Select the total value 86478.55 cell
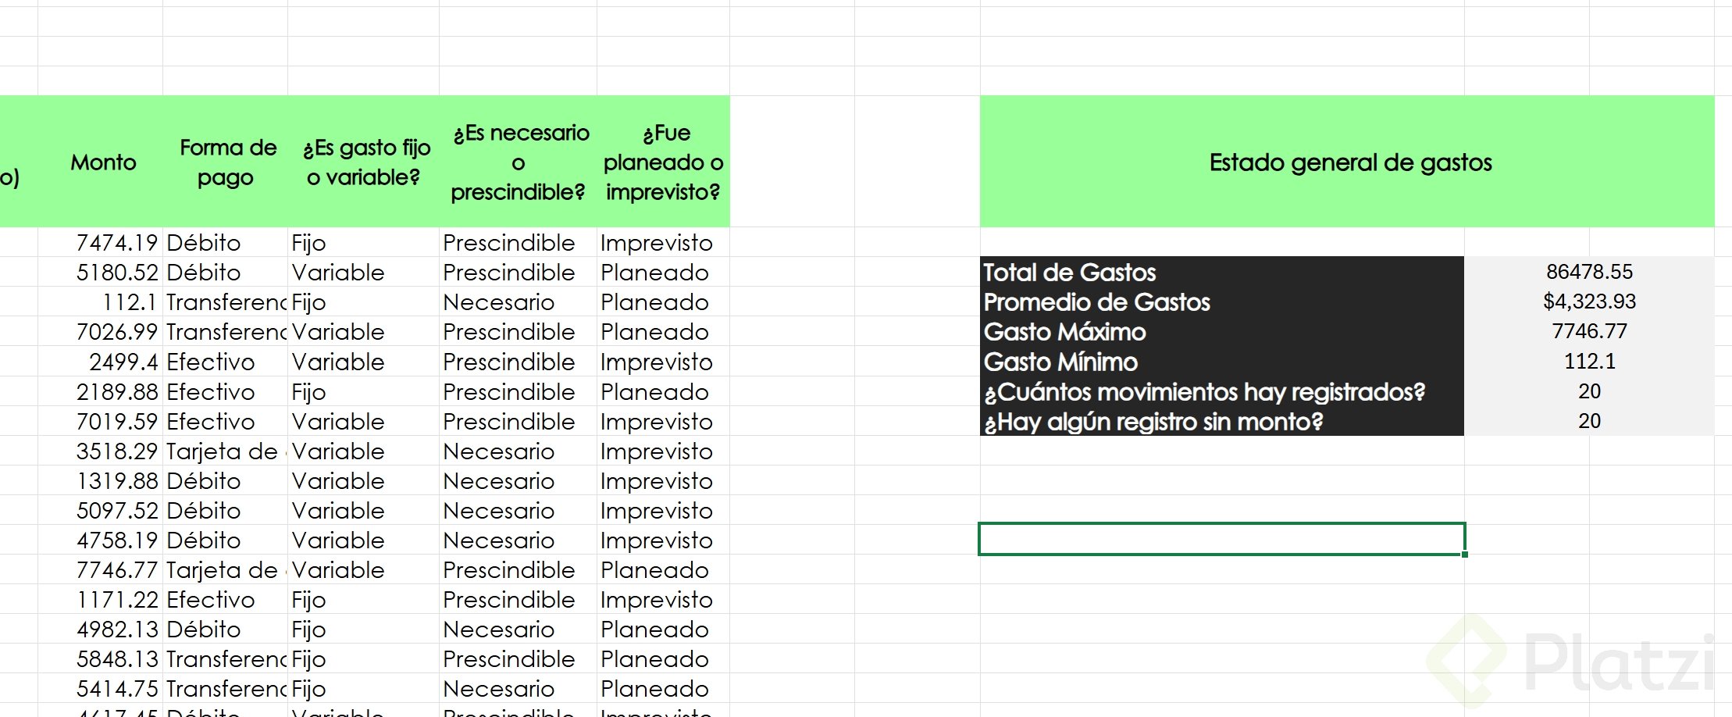 pyautogui.click(x=1589, y=272)
